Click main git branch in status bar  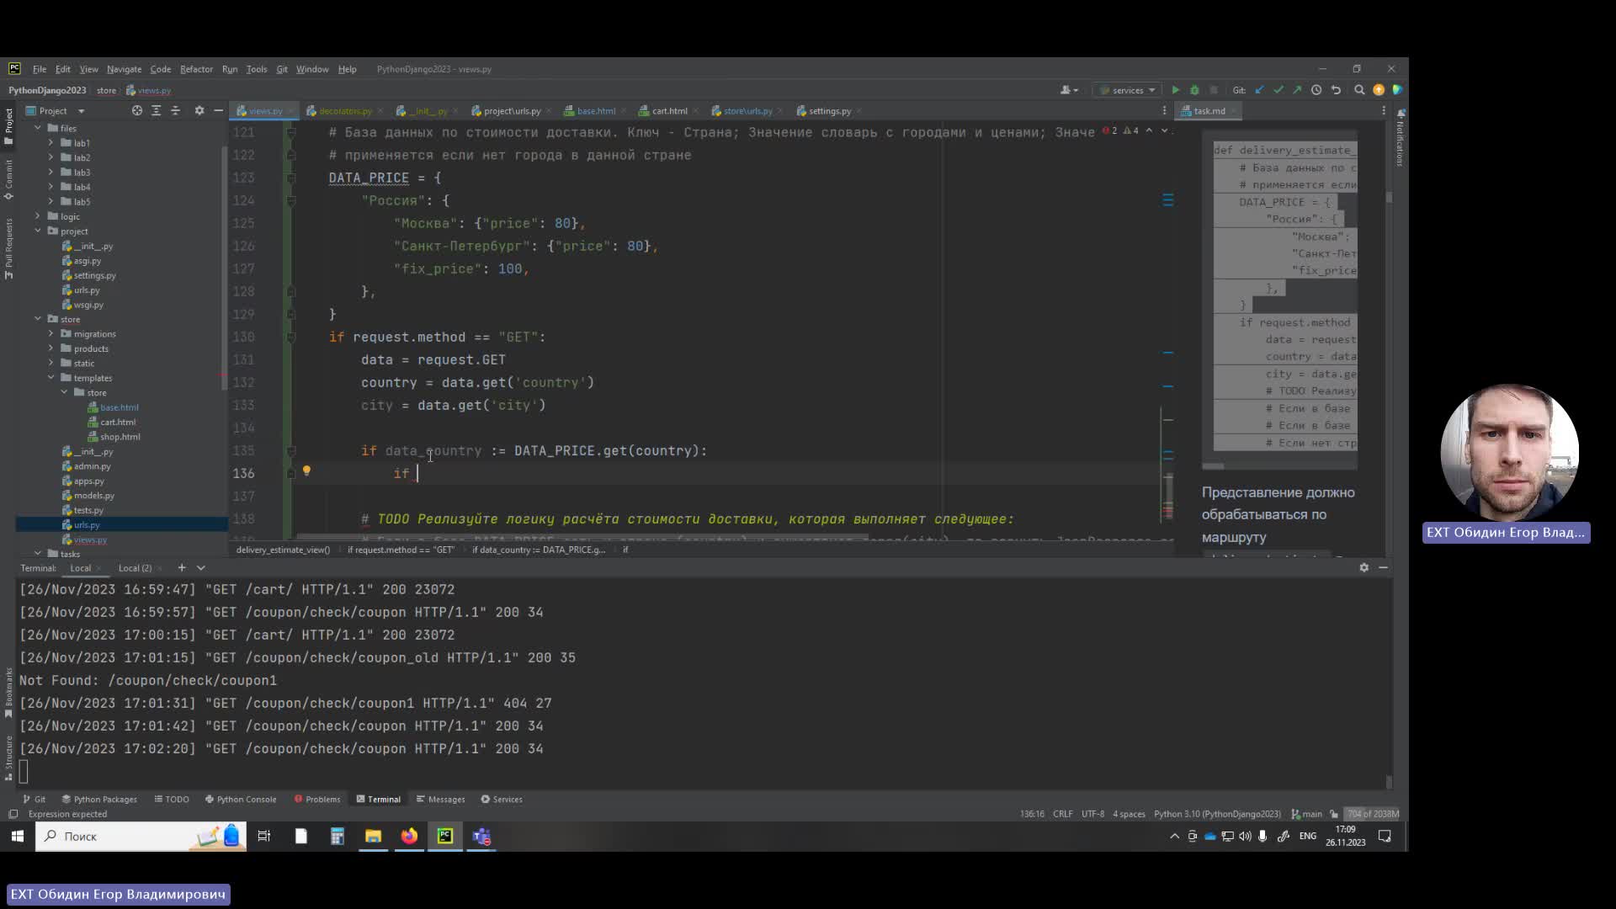(x=1307, y=814)
